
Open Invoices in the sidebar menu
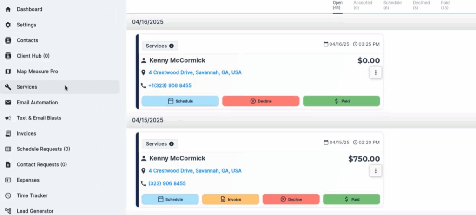coord(26,134)
